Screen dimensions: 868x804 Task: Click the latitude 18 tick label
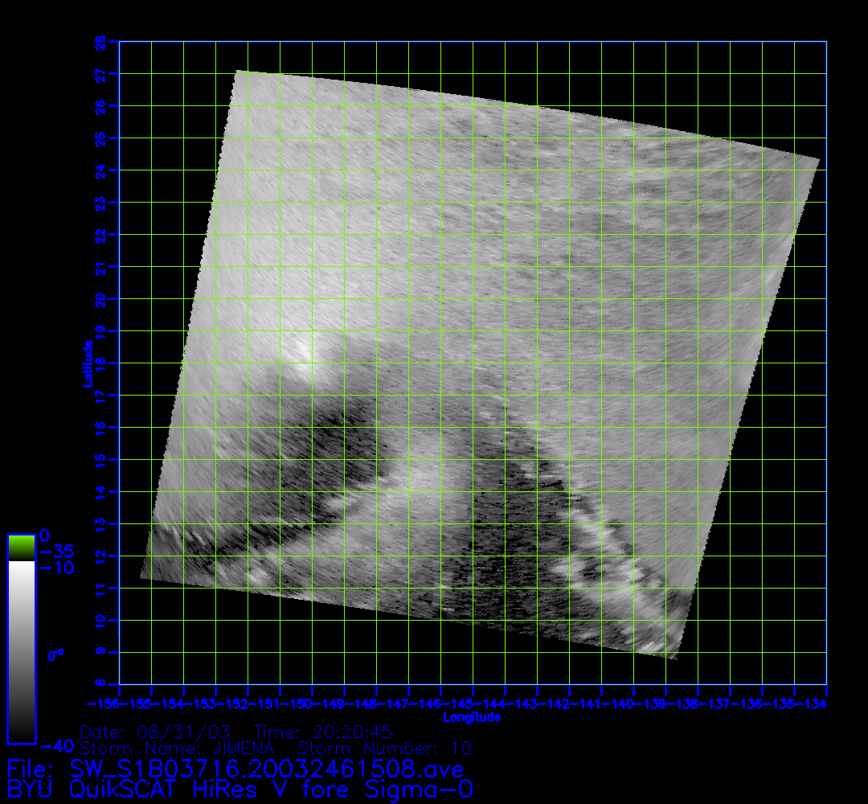pos(100,363)
